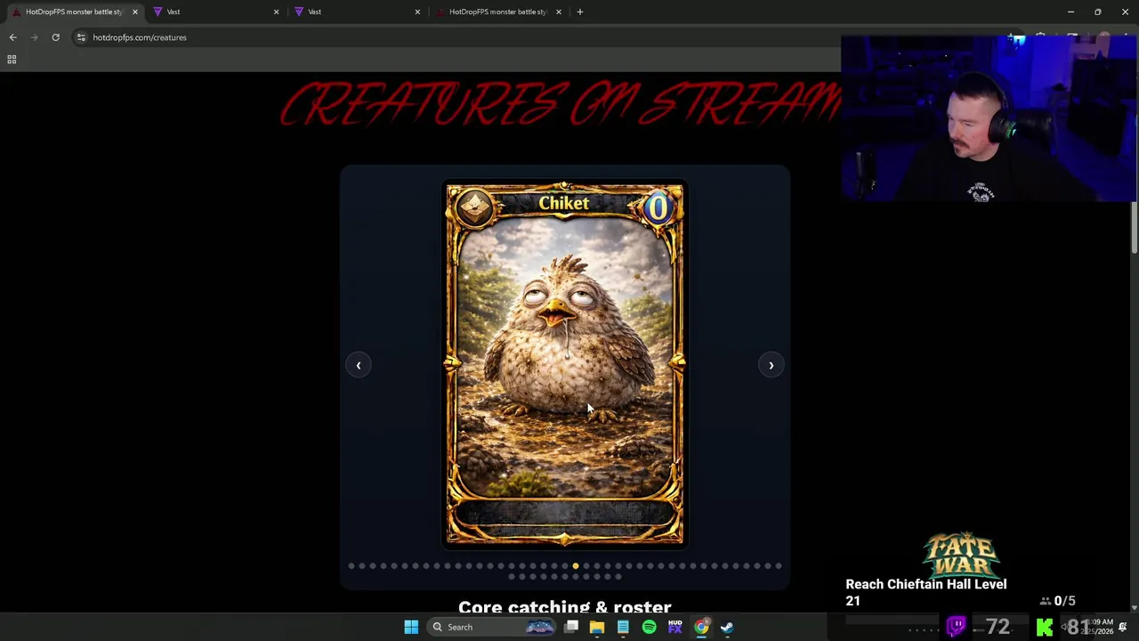The image size is (1139, 641).
Task: Go back to the previous browser page
Action: [x=12, y=37]
